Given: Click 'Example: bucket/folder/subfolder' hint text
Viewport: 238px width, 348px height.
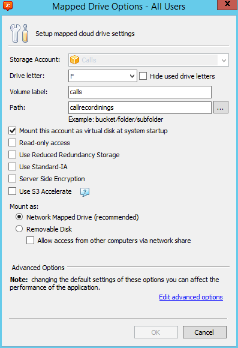Looking at the screenshot, I should click(116, 119).
